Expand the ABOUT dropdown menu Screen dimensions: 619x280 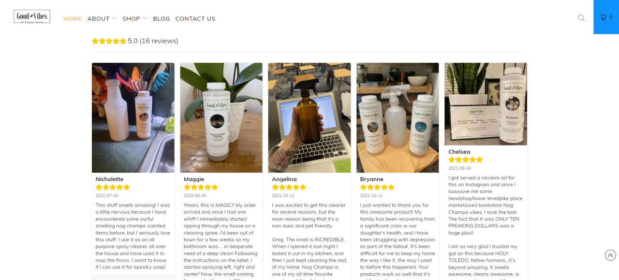click(102, 18)
